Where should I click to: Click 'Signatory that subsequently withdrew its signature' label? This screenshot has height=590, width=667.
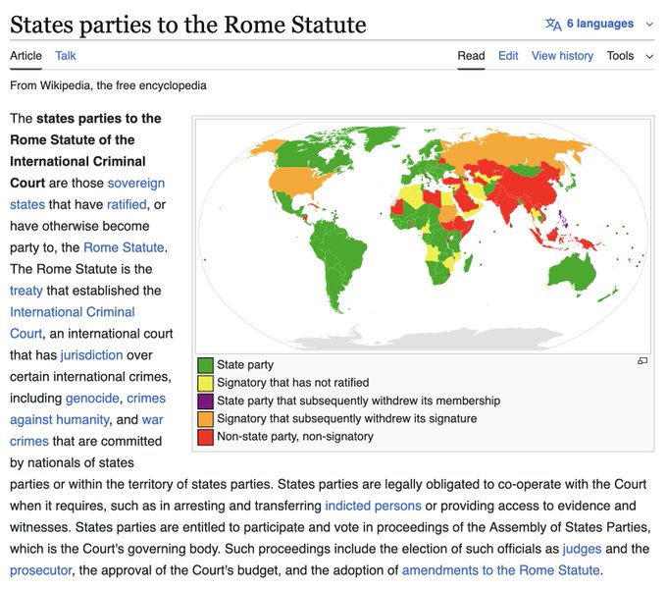point(346,418)
